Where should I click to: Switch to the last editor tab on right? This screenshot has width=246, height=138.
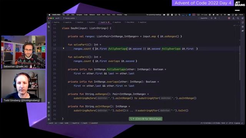pyautogui.click(x=142, y=22)
